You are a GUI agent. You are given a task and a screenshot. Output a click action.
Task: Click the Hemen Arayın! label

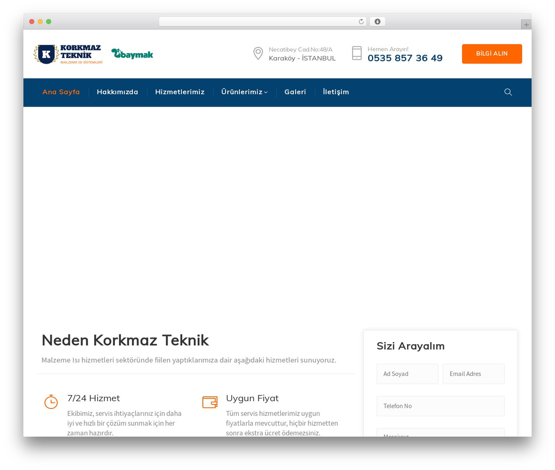pyautogui.click(x=388, y=49)
